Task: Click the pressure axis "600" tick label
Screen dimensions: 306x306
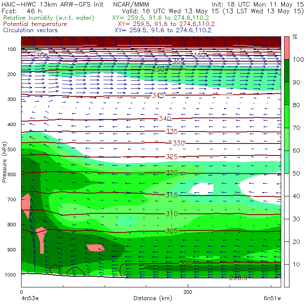Action: pos(12,175)
